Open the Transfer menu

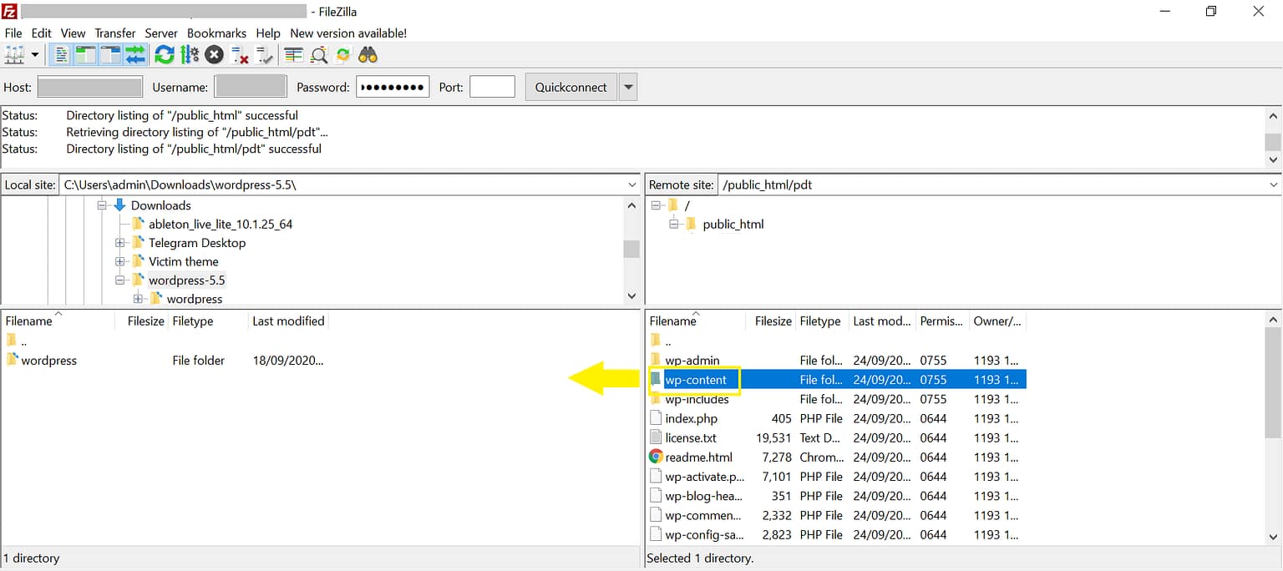[115, 33]
